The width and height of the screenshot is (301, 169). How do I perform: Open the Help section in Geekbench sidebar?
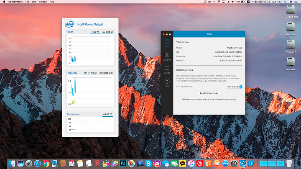click(167, 83)
